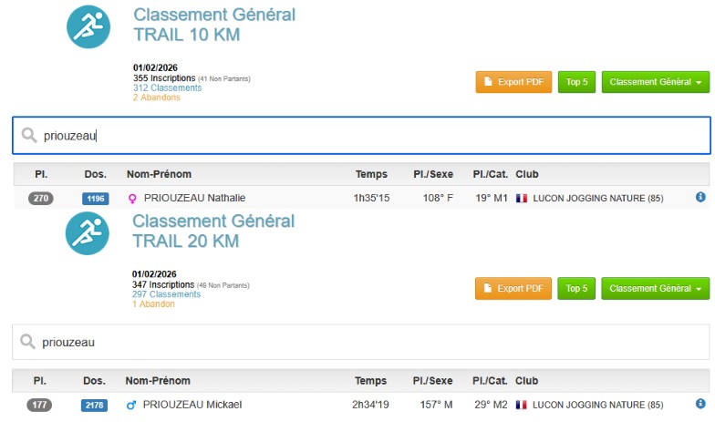Sort Trail 10 KM by Temps column header
This screenshot has height=422, width=715.
point(370,174)
